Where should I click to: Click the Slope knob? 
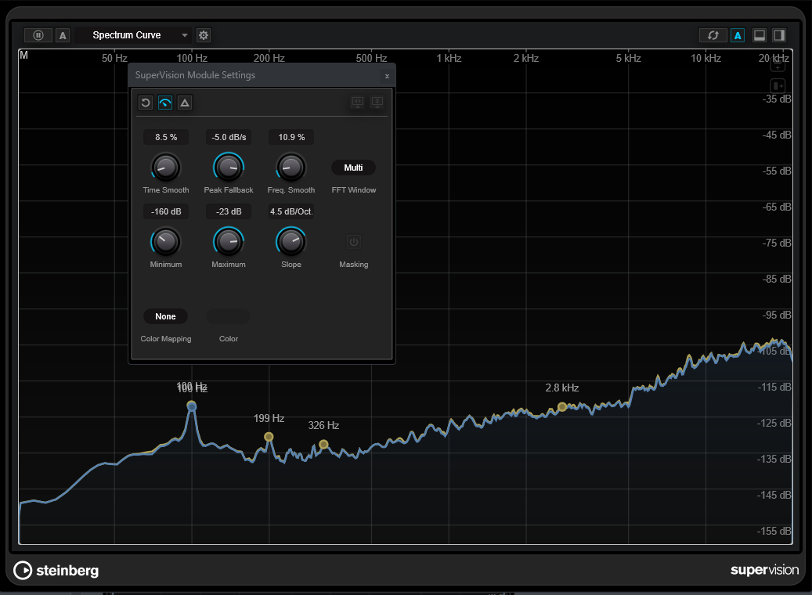291,242
